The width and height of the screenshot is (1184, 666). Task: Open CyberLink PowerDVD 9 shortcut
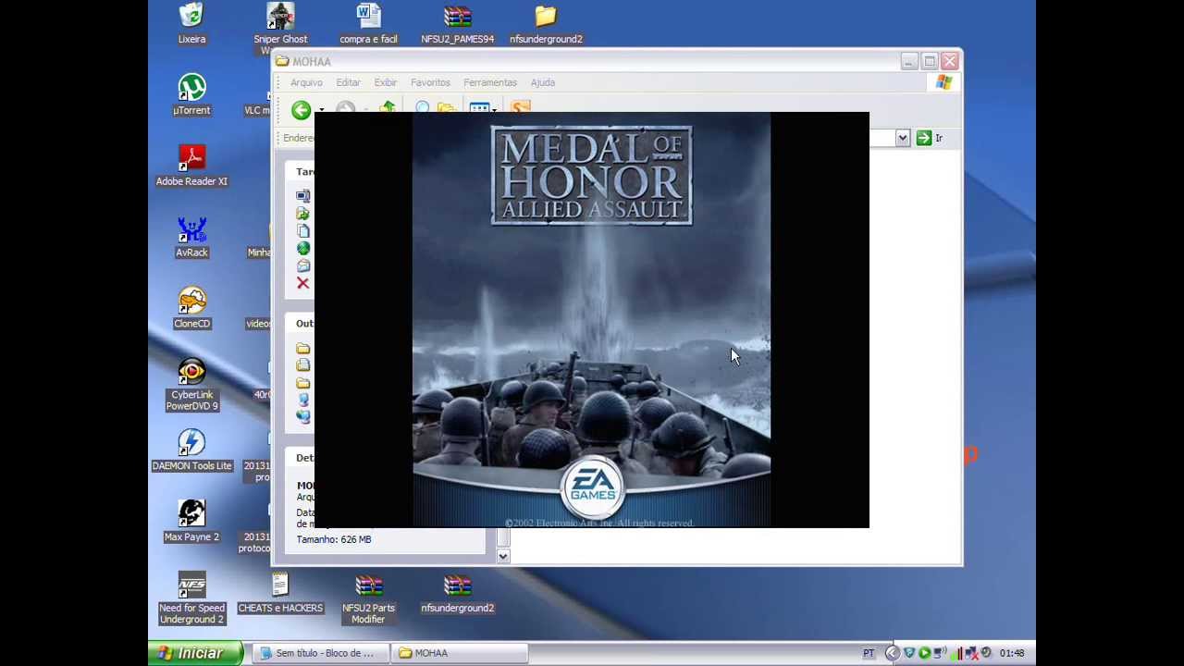tap(191, 385)
